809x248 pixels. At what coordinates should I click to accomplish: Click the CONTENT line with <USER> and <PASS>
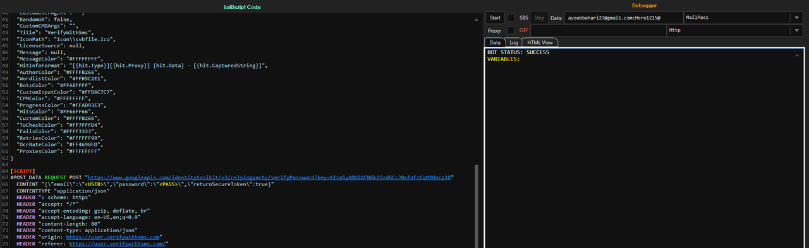[145, 184]
